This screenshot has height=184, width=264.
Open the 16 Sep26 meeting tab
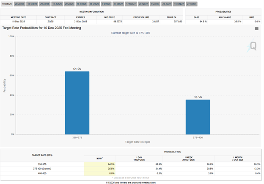click(x=82, y=3)
